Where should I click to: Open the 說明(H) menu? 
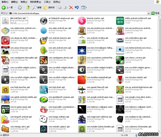point(57,2)
